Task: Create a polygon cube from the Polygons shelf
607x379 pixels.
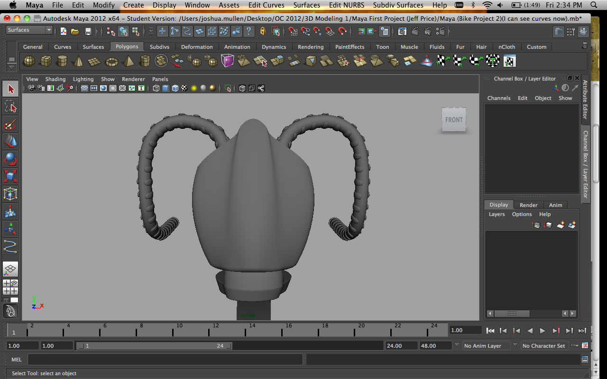Action: 46,61
